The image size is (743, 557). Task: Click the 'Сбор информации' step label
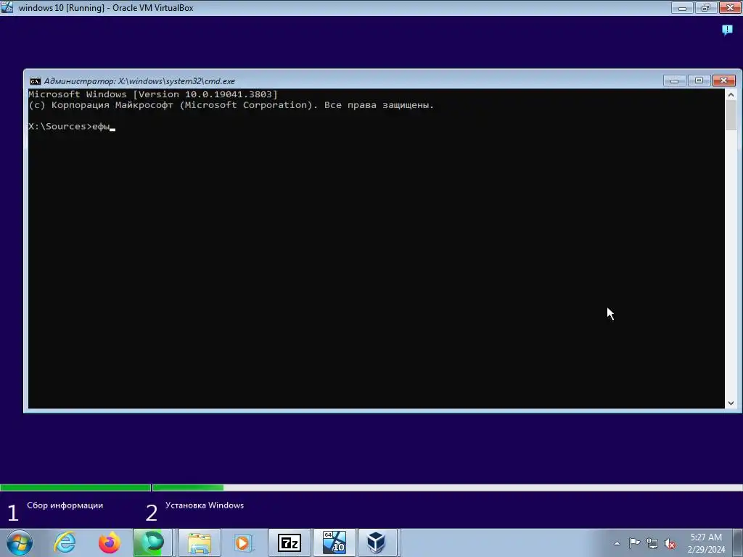(65, 506)
